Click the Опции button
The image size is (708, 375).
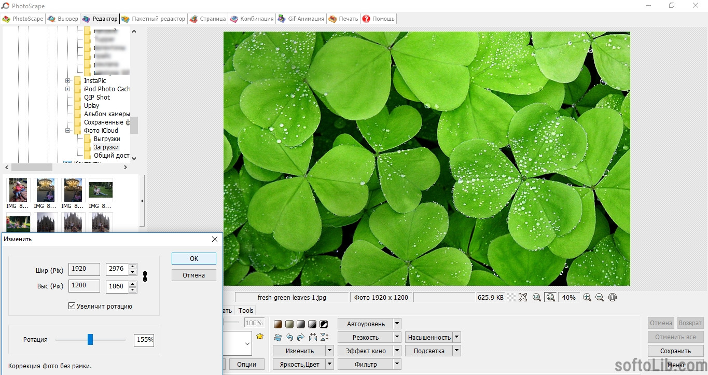coord(246,364)
